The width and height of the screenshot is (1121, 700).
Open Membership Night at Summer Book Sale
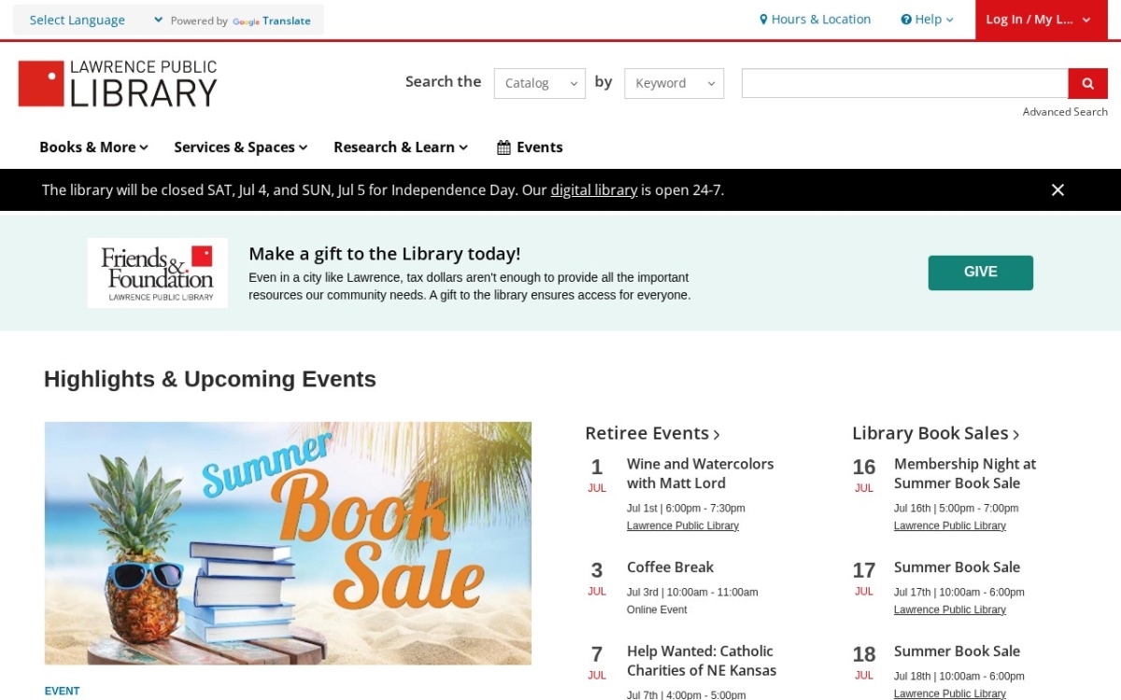click(x=965, y=473)
